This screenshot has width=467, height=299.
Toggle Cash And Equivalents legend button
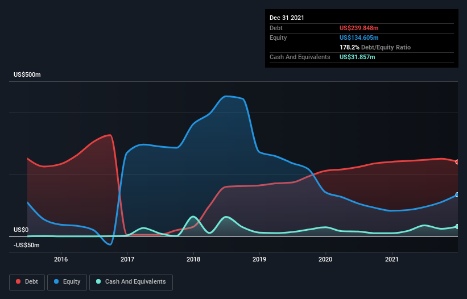click(131, 282)
